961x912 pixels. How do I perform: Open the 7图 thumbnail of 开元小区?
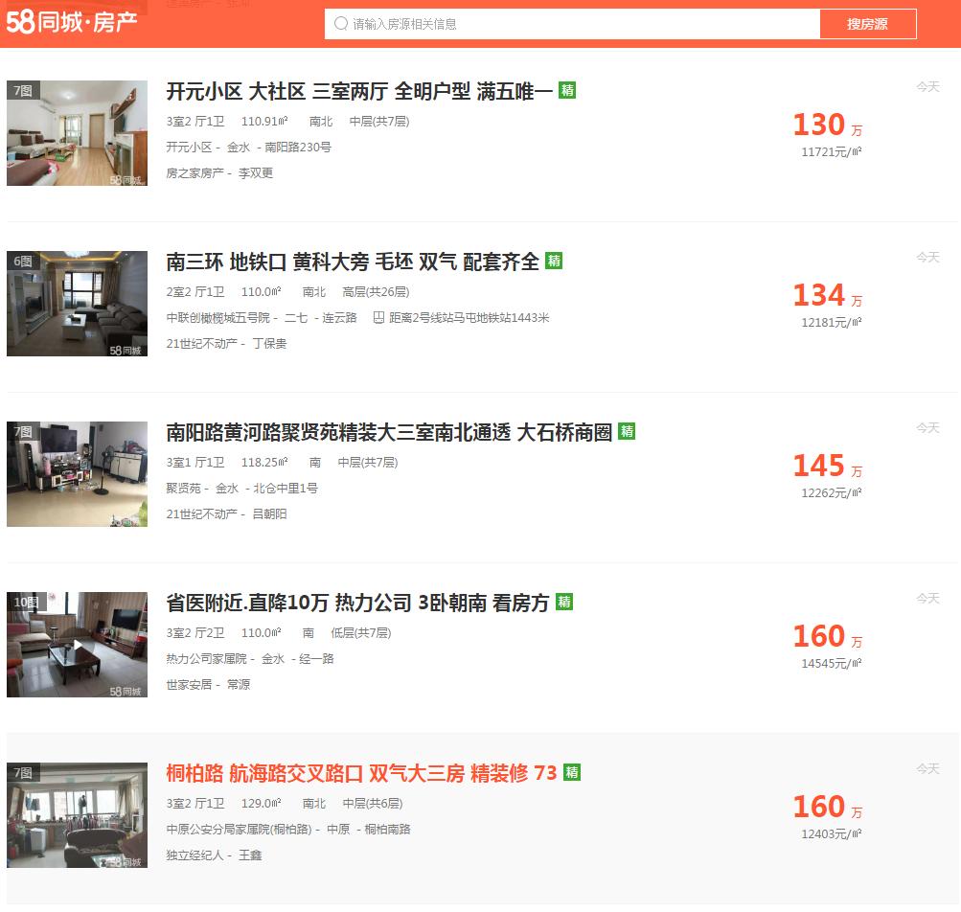click(78, 133)
